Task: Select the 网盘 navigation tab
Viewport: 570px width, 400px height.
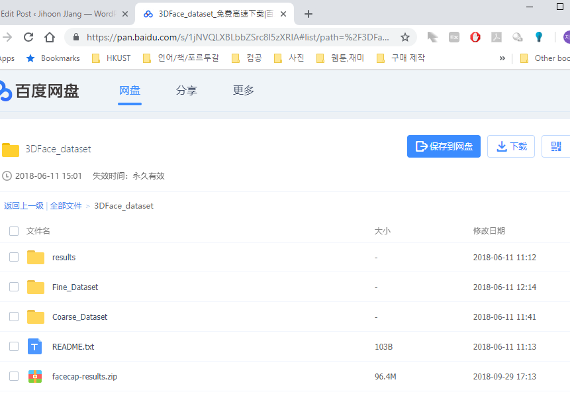Action: [129, 91]
